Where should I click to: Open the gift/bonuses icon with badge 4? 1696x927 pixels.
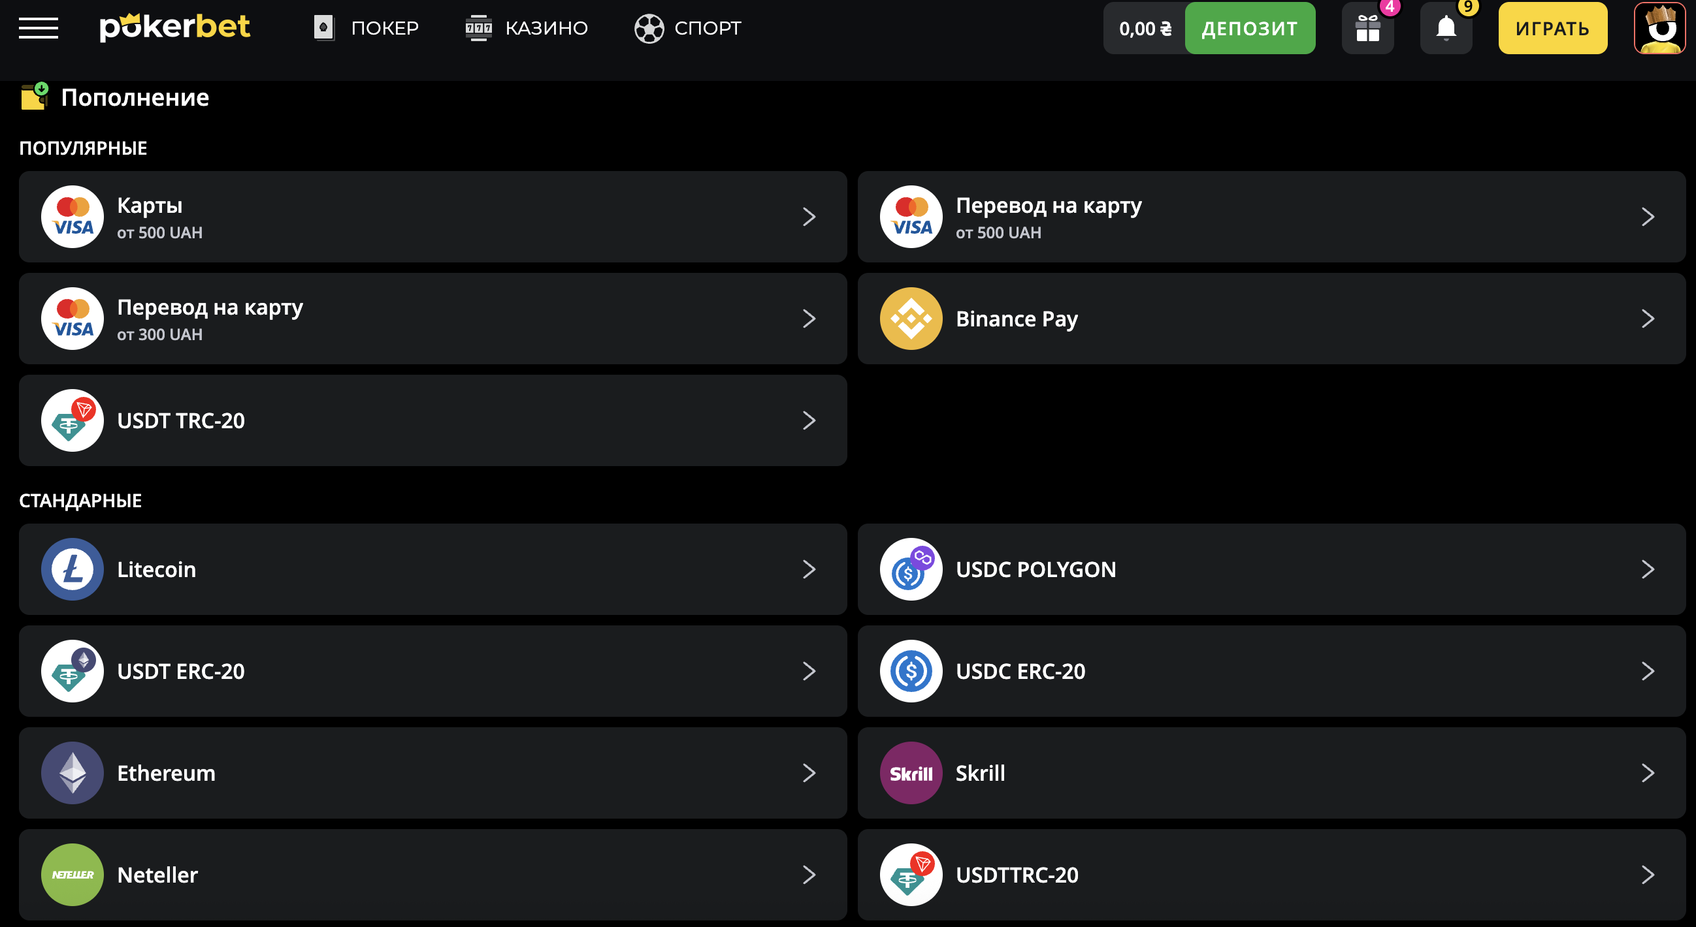point(1368,27)
